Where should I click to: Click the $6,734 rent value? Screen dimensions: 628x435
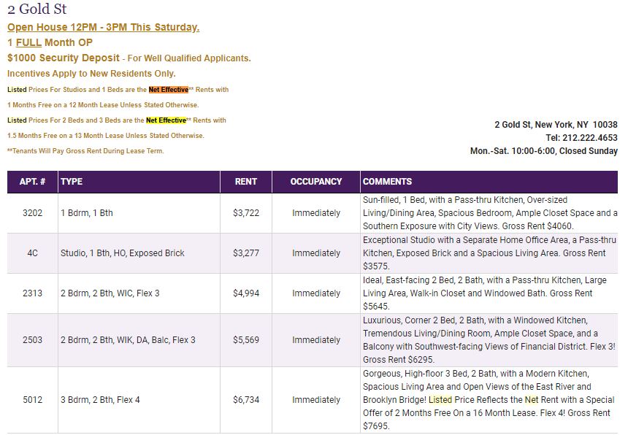pyautogui.click(x=246, y=400)
